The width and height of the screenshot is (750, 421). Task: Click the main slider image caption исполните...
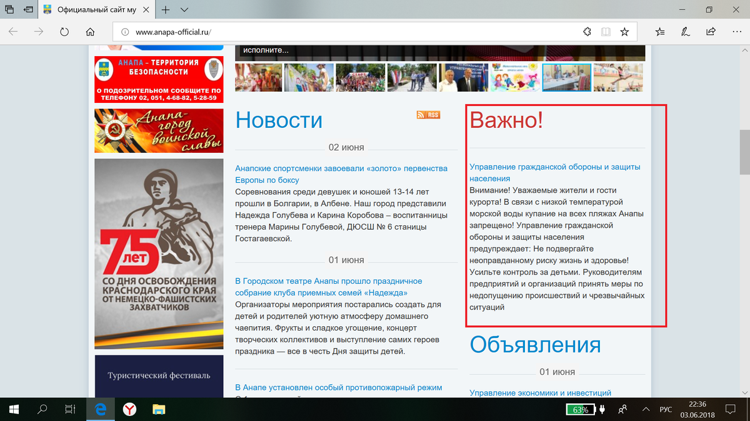coord(266,51)
